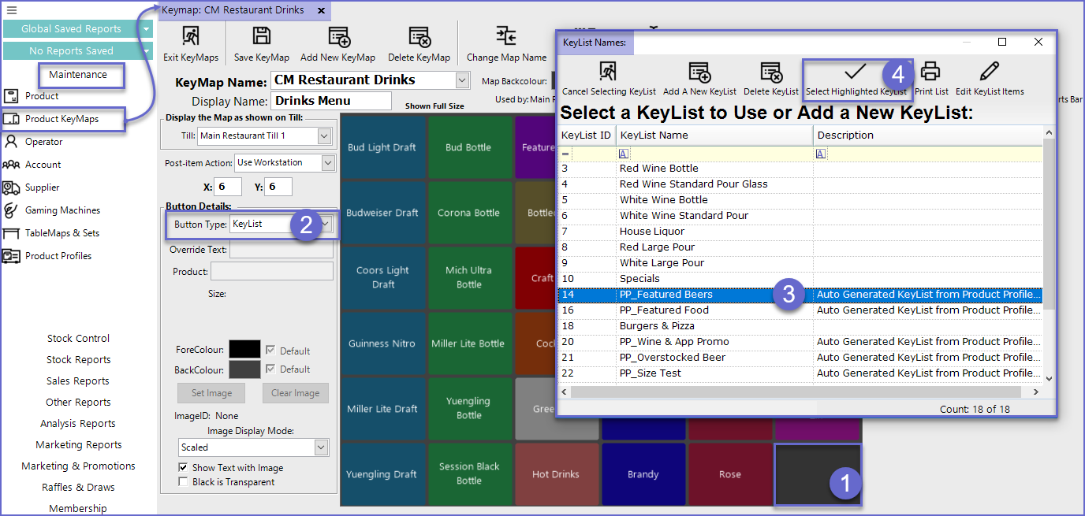1085x516 pixels.
Task: Click the Maintenance button
Action: click(x=78, y=75)
